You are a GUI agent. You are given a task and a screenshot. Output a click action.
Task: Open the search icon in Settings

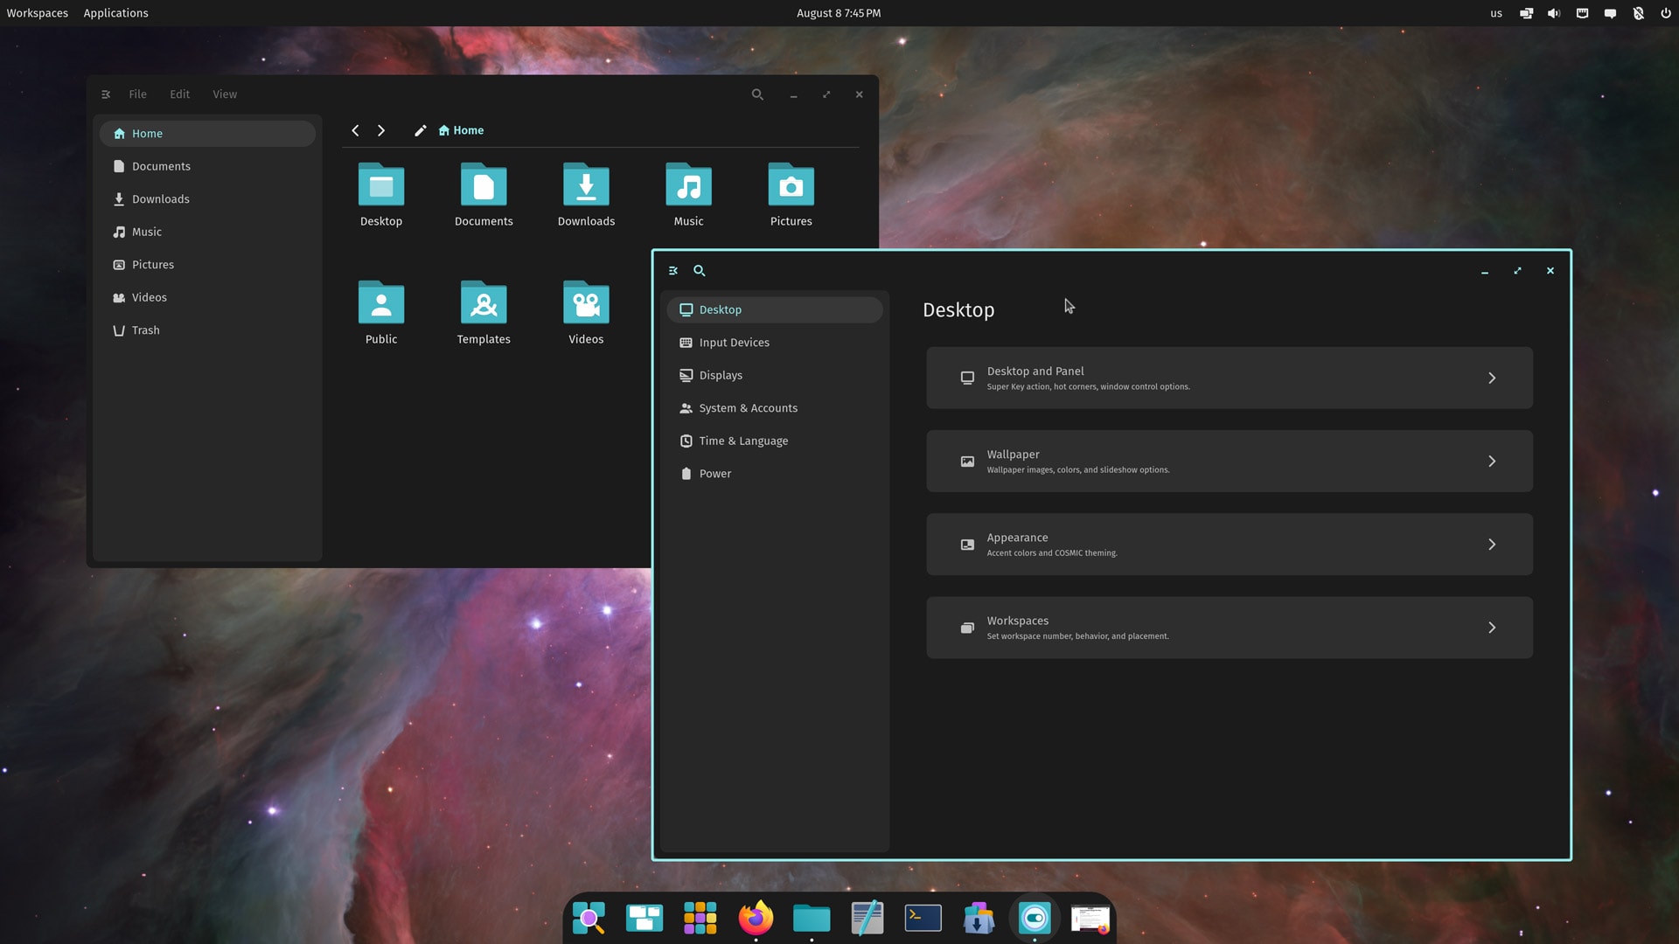(700, 271)
